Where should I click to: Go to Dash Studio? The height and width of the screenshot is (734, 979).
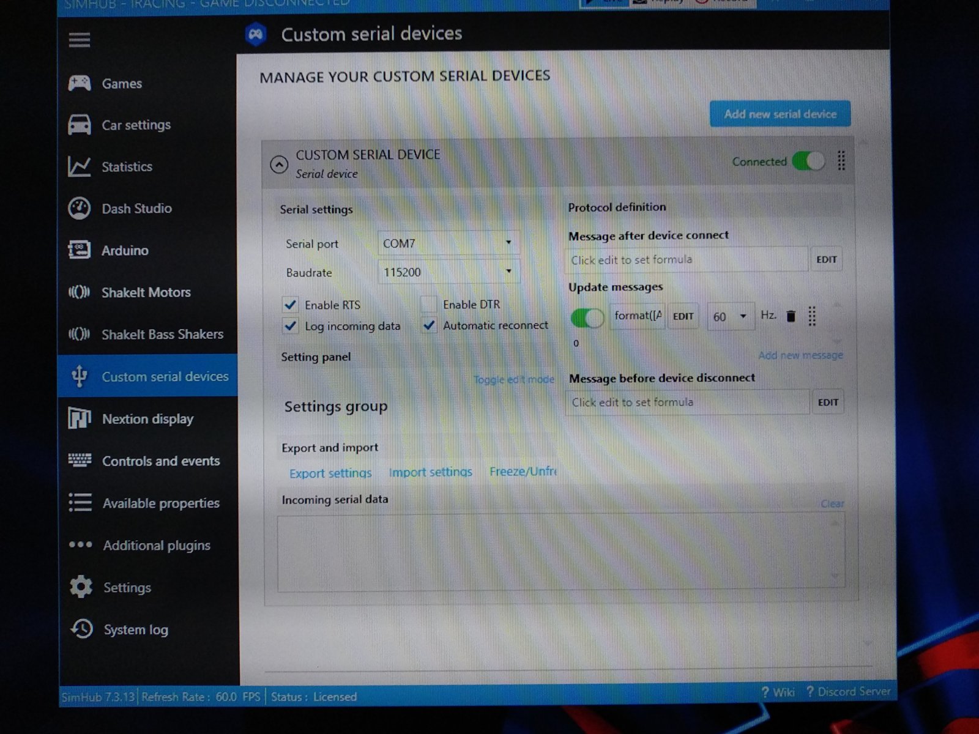pos(136,209)
